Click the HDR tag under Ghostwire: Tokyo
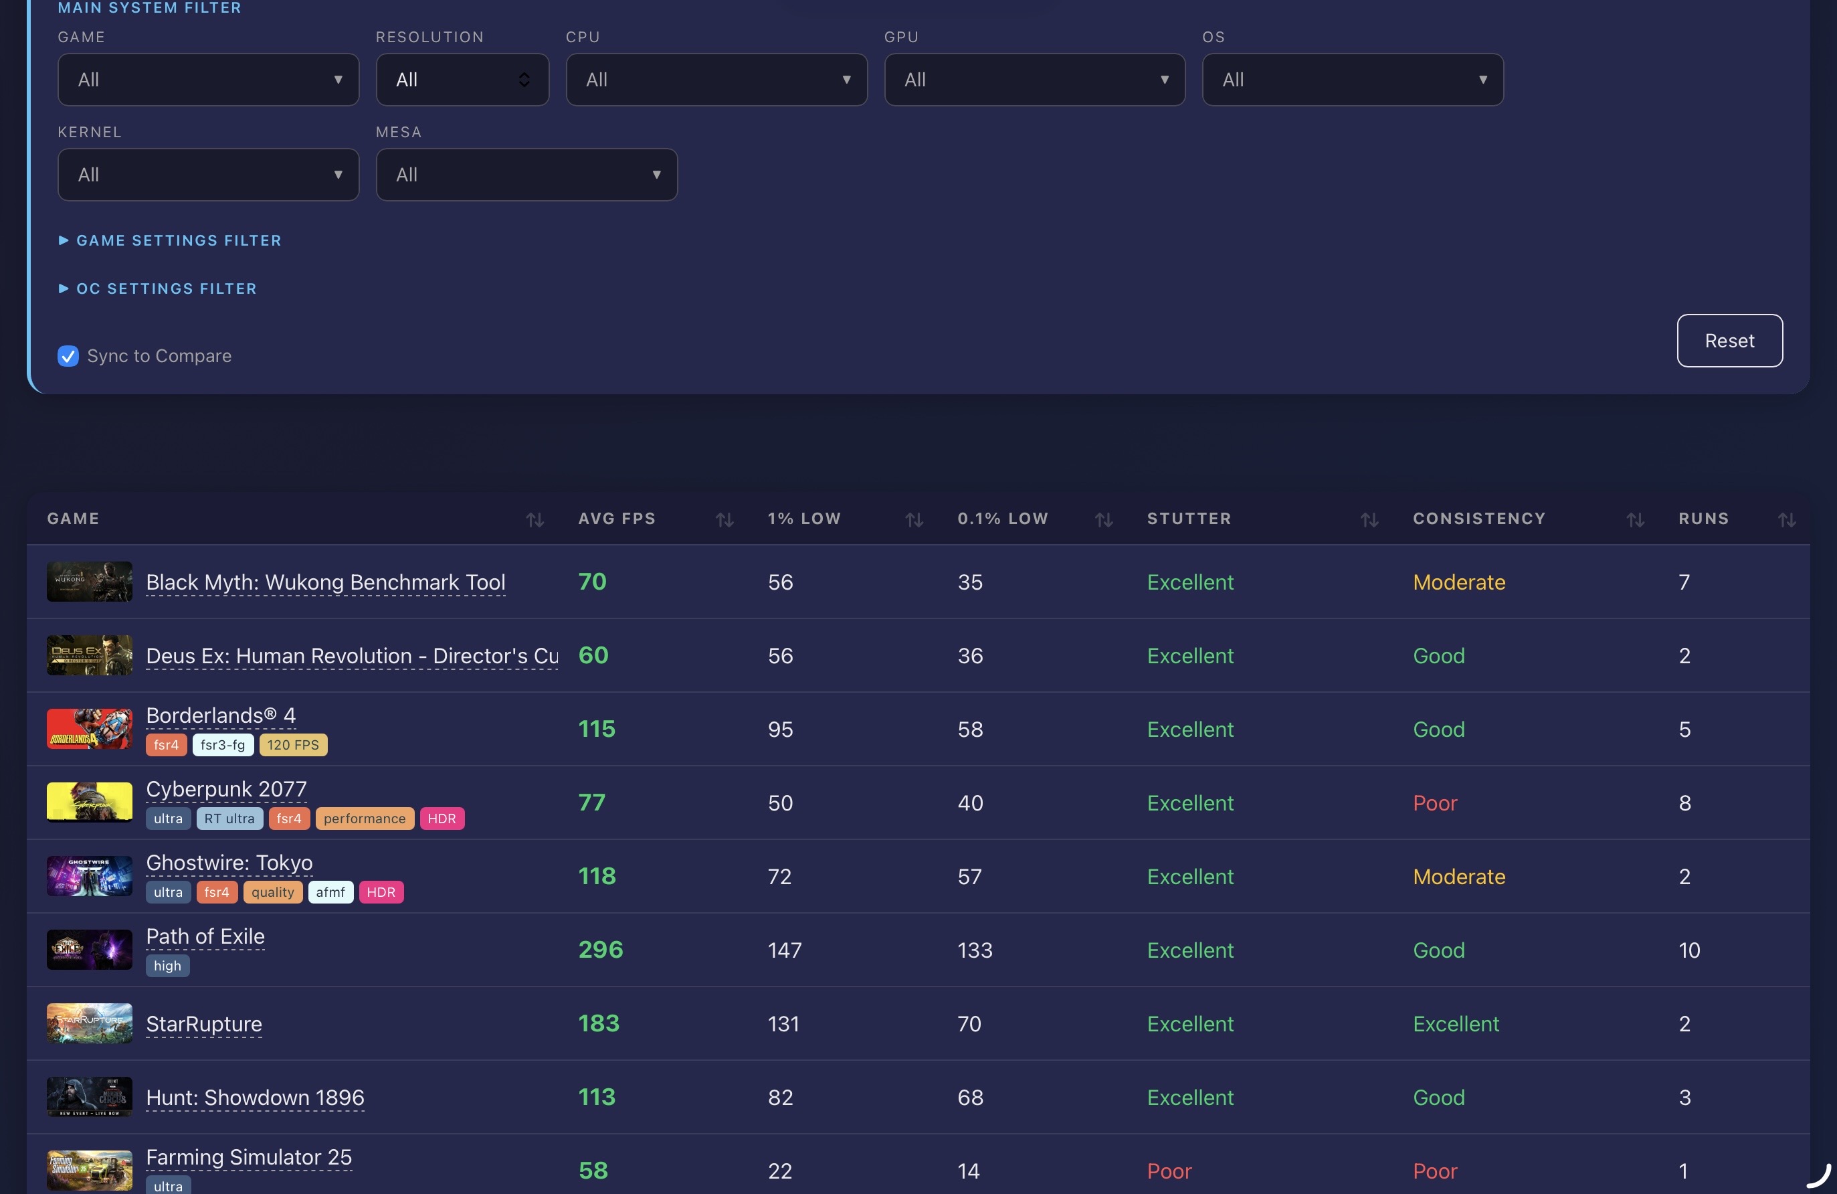The height and width of the screenshot is (1194, 1837). (x=381, y=892)
